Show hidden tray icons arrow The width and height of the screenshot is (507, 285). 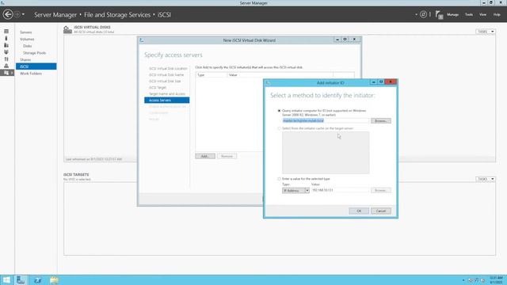(463, 280)
